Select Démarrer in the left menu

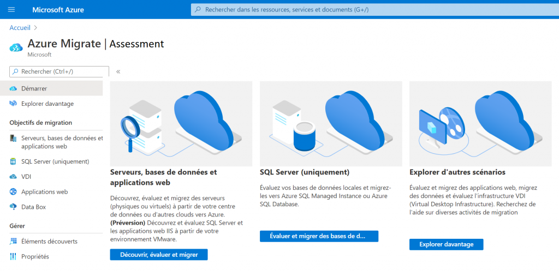(x=51, y=88)
